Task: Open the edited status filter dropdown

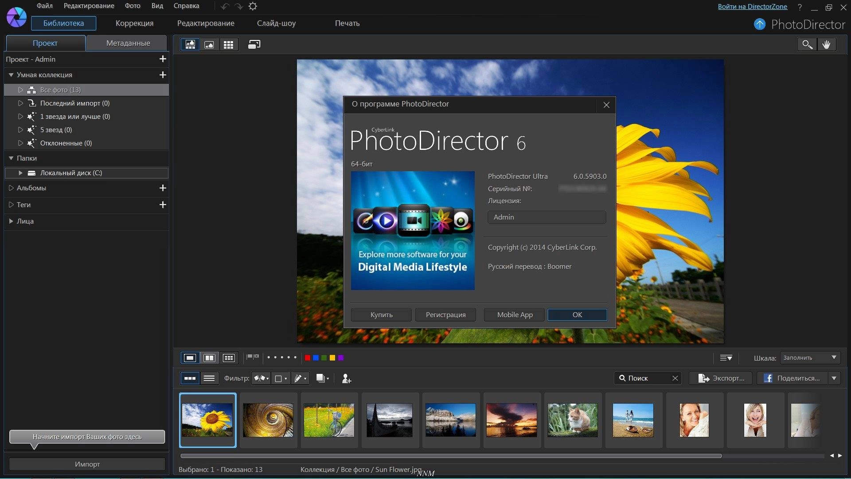Action: (x=300, y=378)
